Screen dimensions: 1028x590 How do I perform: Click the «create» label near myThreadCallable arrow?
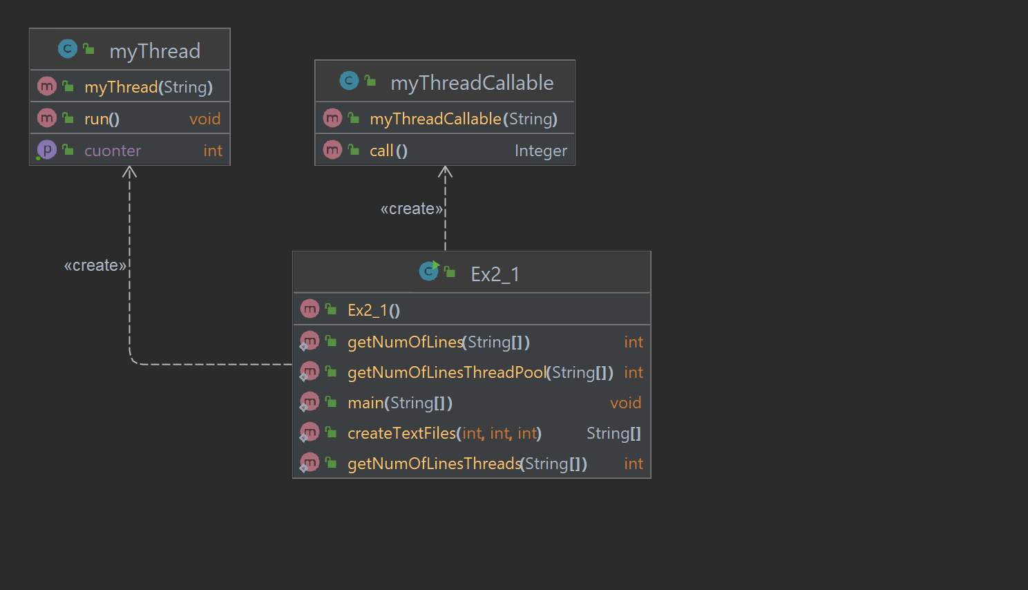pos(412,208)
